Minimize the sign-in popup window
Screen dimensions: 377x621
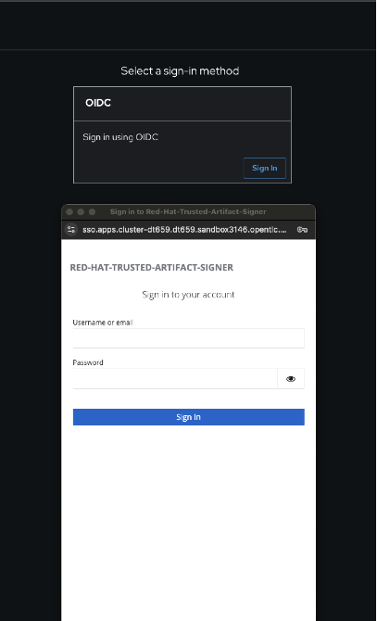pyautogui.click(x=81, y=212)
